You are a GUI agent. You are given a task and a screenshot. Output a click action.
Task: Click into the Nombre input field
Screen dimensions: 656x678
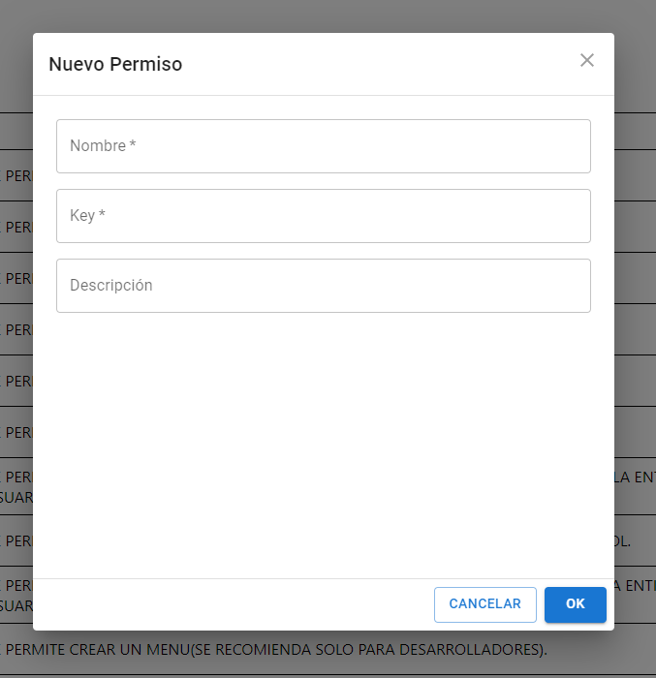(323, 146)
